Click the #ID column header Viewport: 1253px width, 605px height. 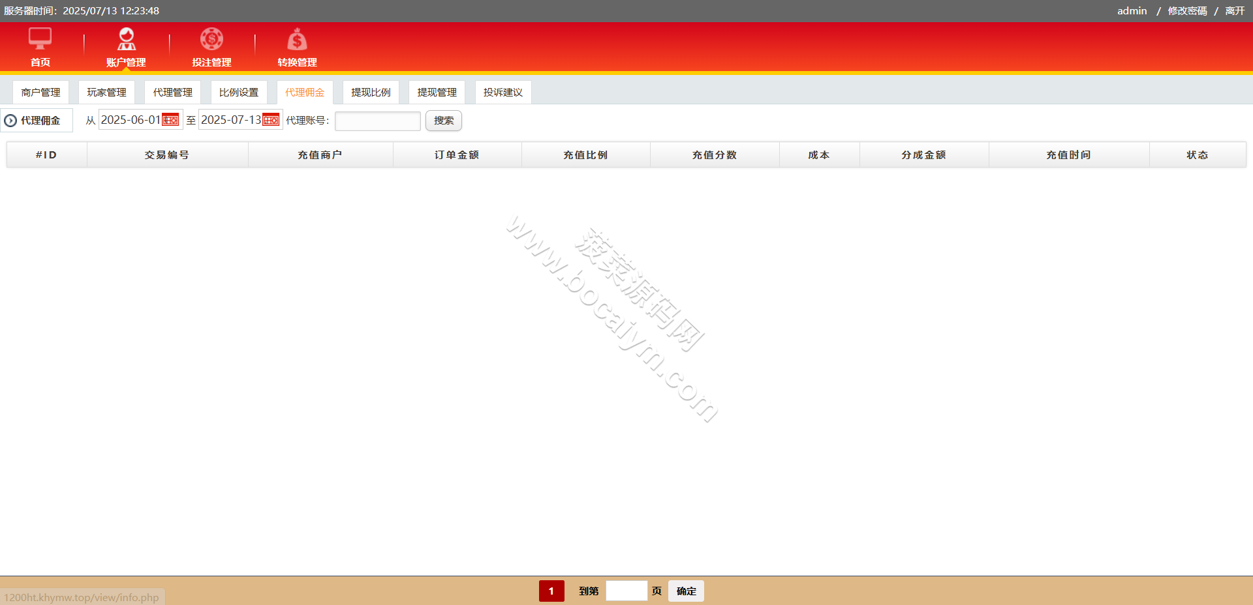tap(46, 155)
